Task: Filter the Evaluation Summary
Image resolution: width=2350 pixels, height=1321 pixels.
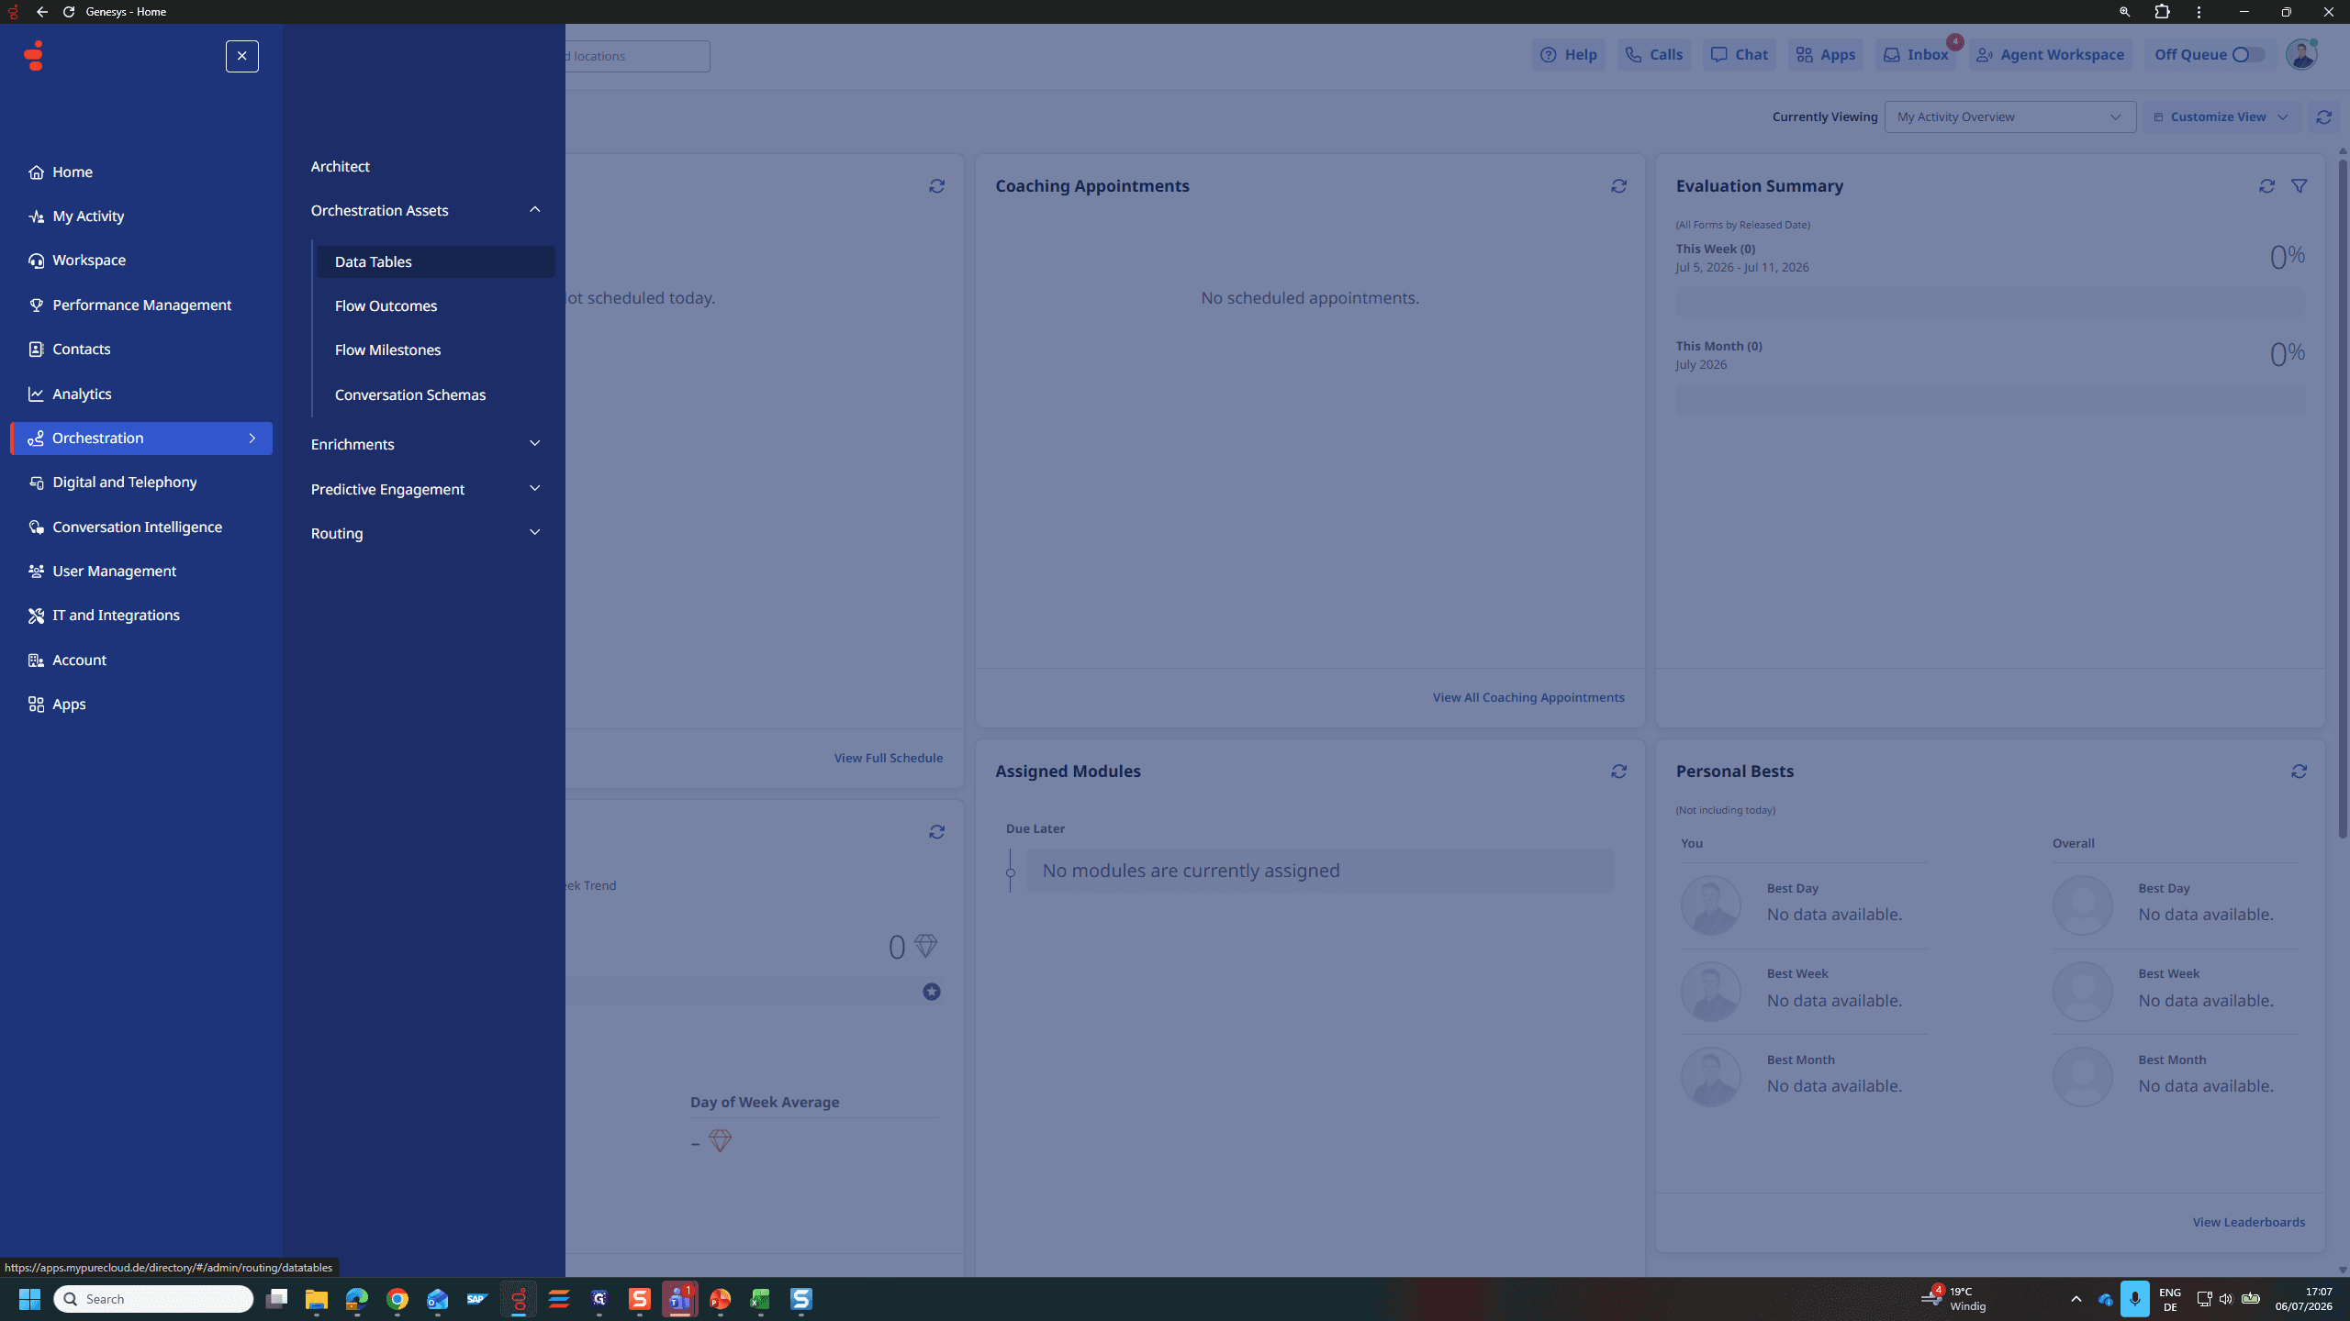Action: click(2299, 186)
